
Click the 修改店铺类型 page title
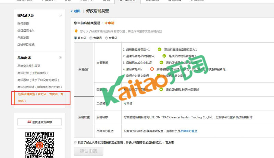(98, 11)
